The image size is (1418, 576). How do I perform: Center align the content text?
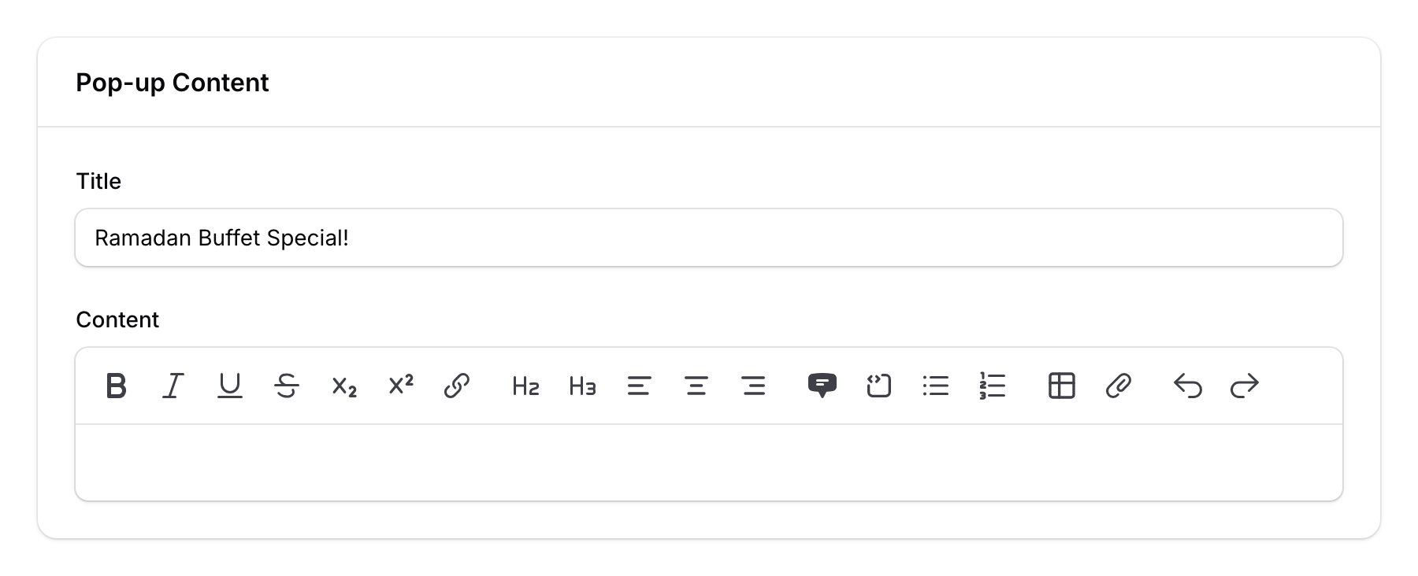pyautogui.click(x=696, y=386)
